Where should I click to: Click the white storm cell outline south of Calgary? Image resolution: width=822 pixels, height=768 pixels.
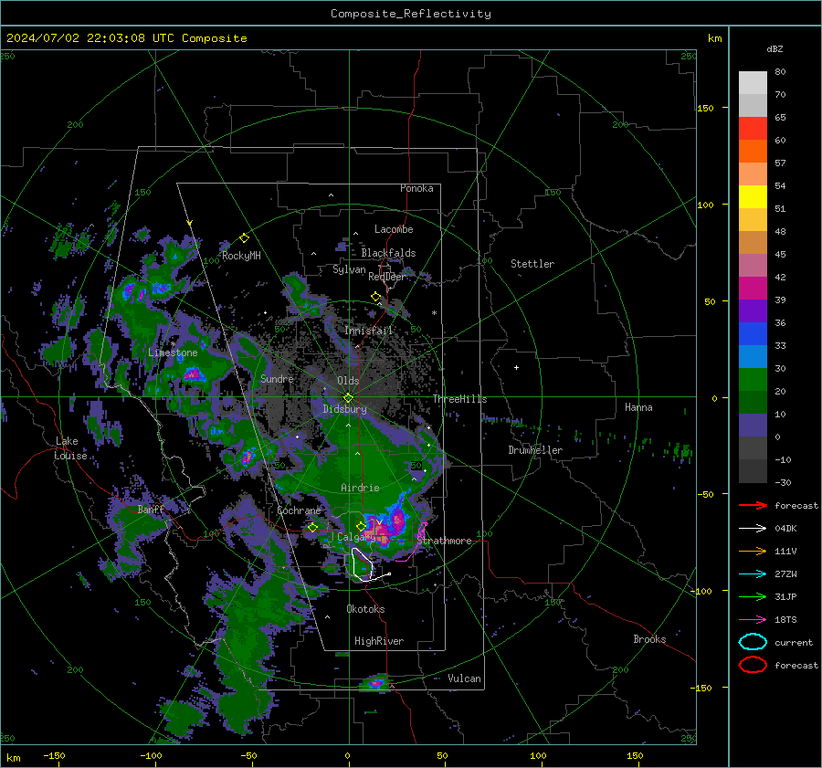[363, 565]
